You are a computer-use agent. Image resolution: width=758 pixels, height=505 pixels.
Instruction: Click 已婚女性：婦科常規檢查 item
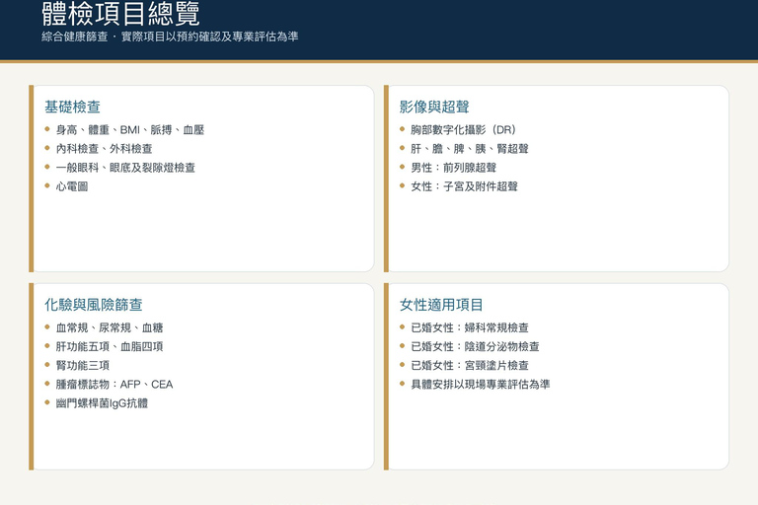pos(470,327)
